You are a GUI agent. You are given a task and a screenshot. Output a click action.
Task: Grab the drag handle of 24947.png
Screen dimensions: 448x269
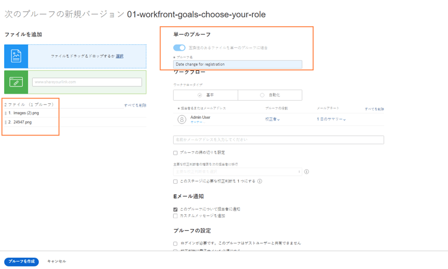pos(6,122)
